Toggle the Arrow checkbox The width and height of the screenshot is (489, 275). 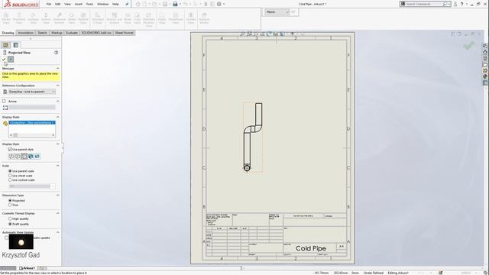(x=4, y=101)
